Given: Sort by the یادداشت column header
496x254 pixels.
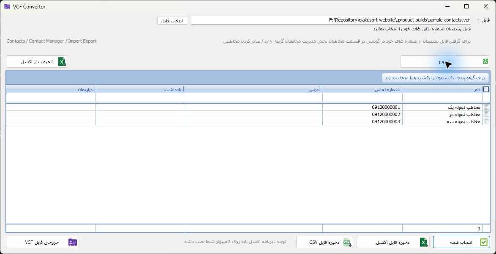Looking at the screenshot, I should [139, 89].
